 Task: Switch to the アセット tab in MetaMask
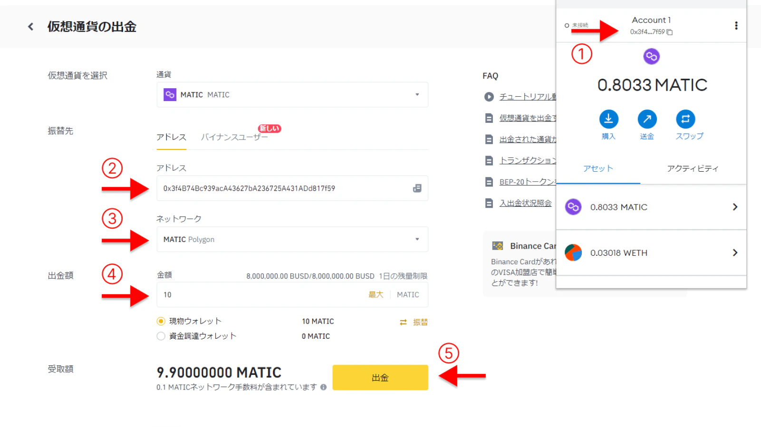pyautogui.click(x=598, y=168)
